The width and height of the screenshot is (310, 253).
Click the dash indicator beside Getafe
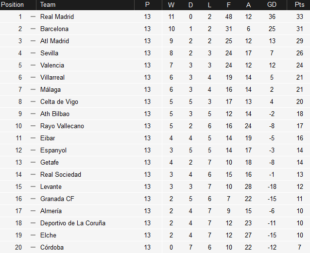pyautogui.click(x=33, y=162)
